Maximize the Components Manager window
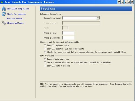The width and height of the screenshot is (135, 101). 129,2
